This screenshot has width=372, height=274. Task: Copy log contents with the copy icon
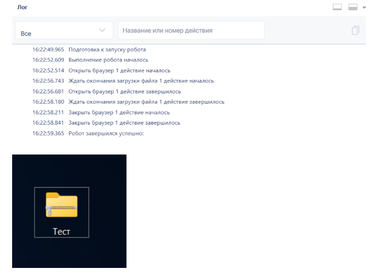355,30
